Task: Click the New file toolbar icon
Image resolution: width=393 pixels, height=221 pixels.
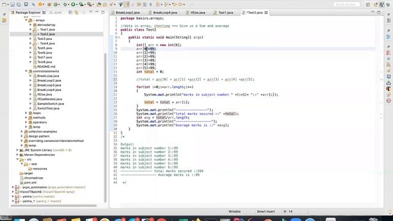Action: pyautogui.click(x=4, y=4)
